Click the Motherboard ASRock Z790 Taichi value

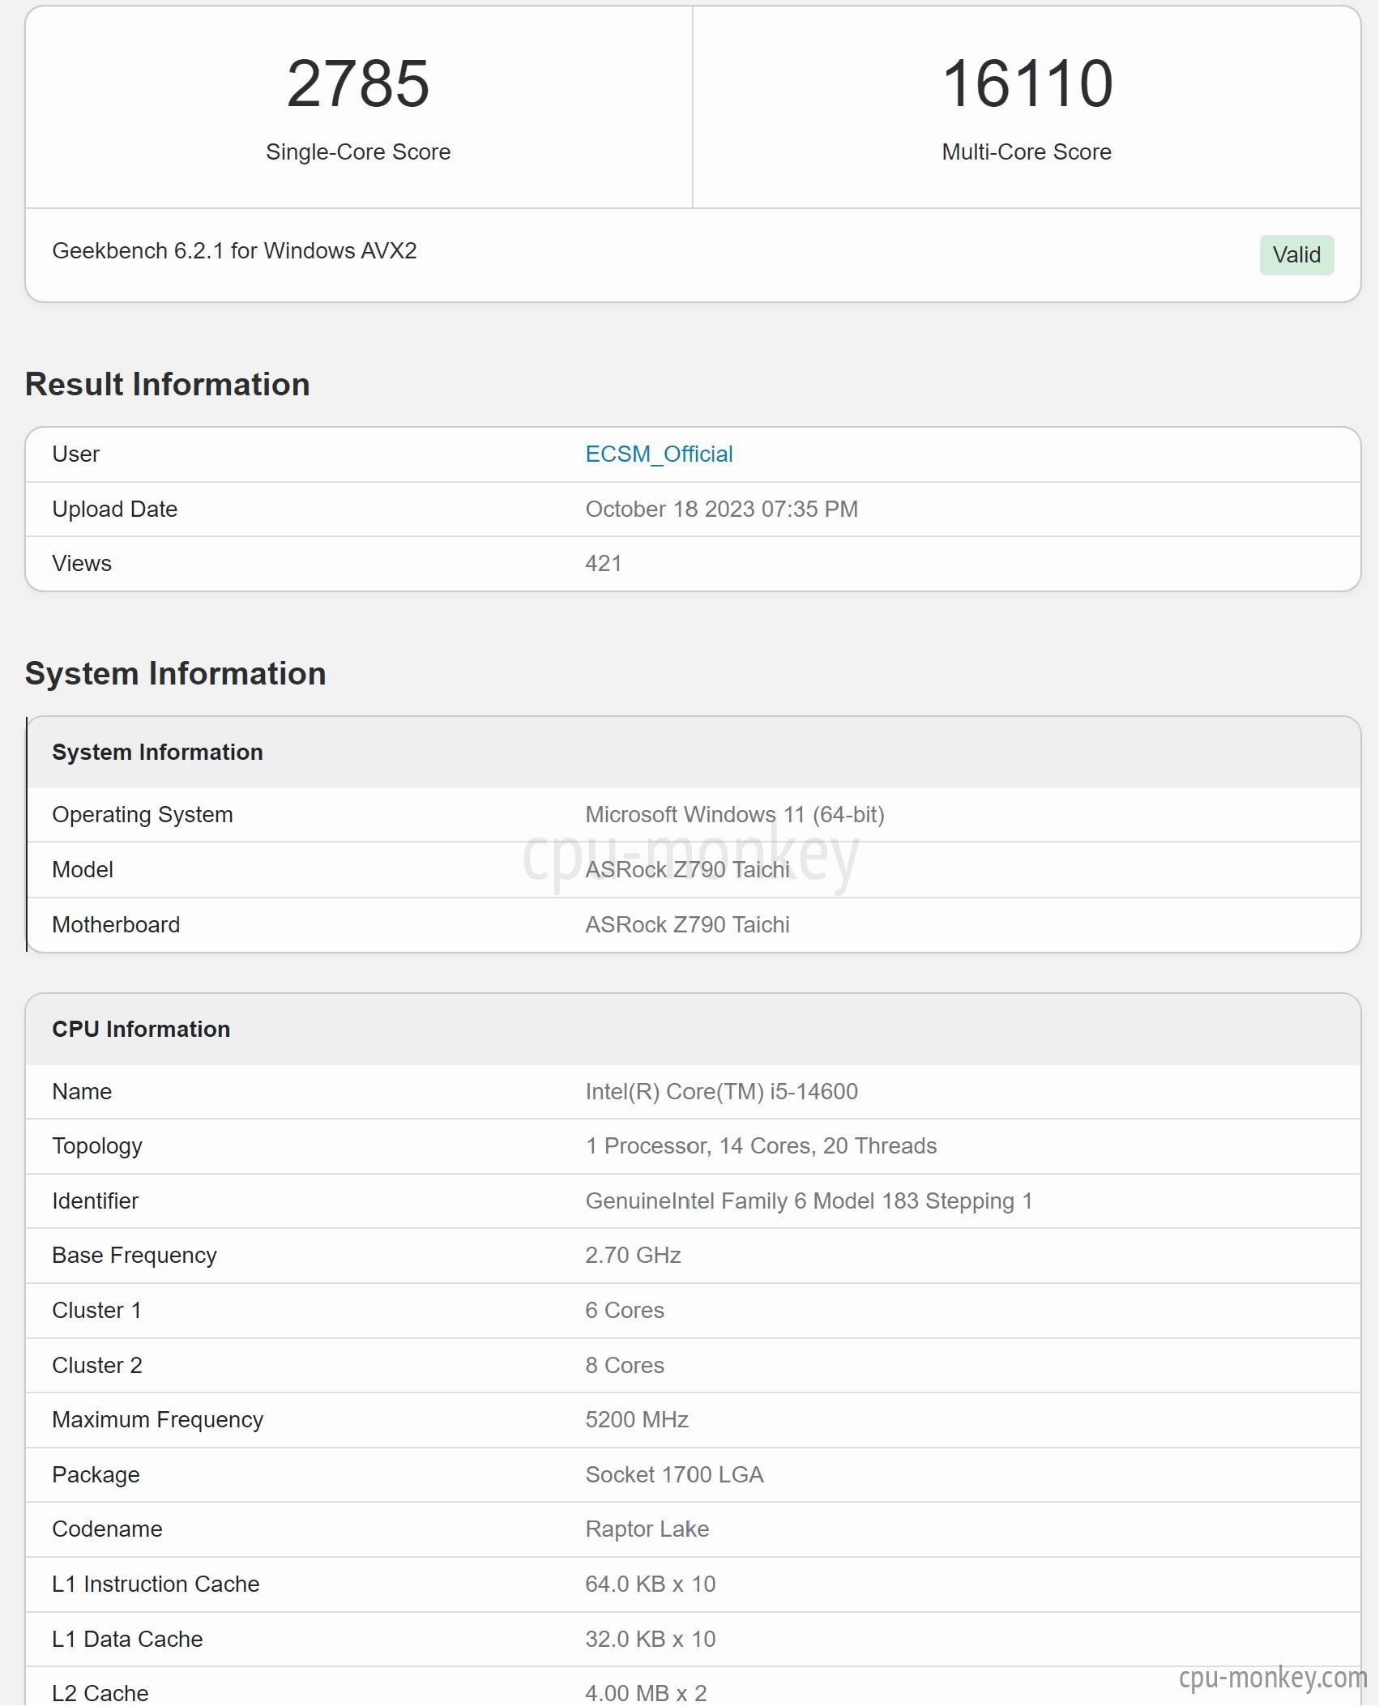tap(687, 924)
